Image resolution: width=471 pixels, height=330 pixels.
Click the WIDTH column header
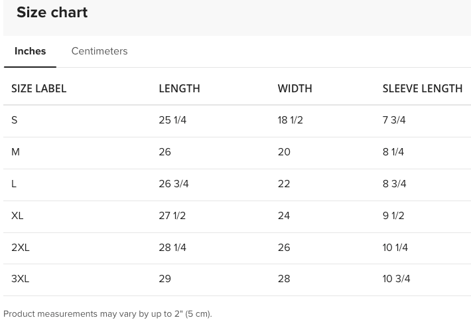click(x=295, y=88)
